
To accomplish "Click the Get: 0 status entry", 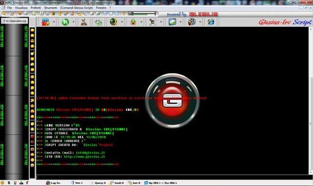I will [x=134, y=183].
